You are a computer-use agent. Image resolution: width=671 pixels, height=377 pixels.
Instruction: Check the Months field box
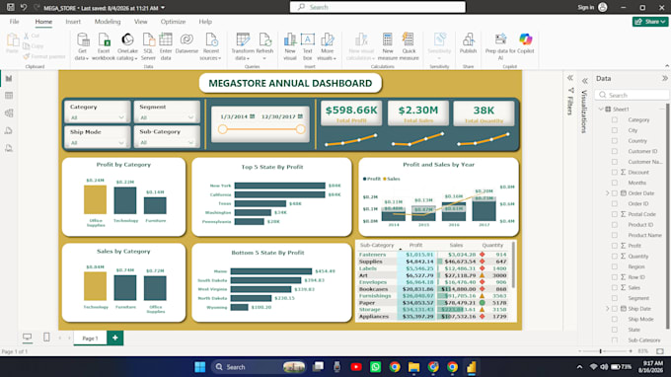point(615,183)
